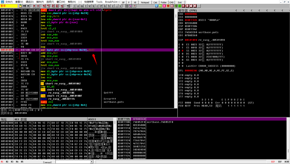Switch stack addressing to EBP
The width and height of the screenshot is (290, 164).
(x=280, y=162)
